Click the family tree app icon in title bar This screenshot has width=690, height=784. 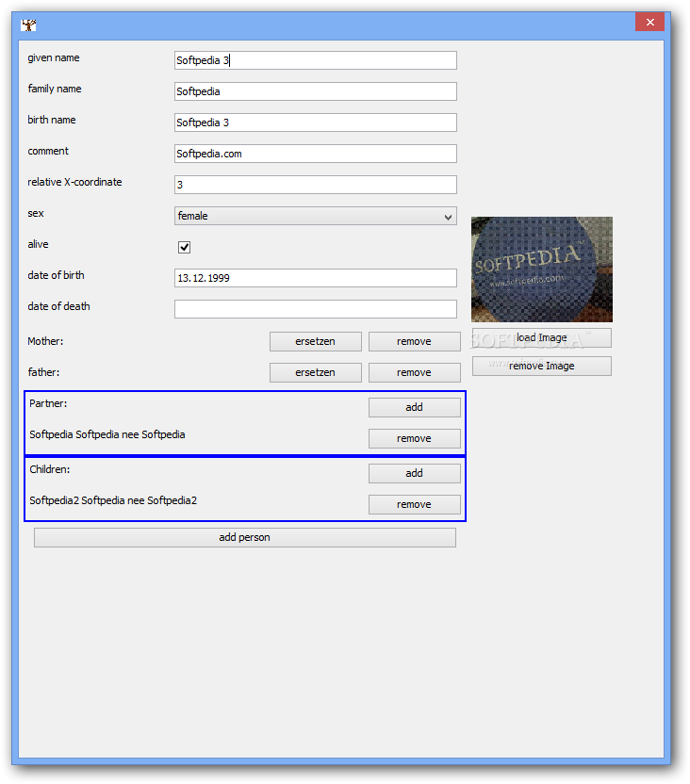point(28,24)
